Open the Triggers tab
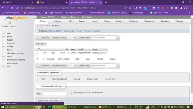 (x=179, y=21)
